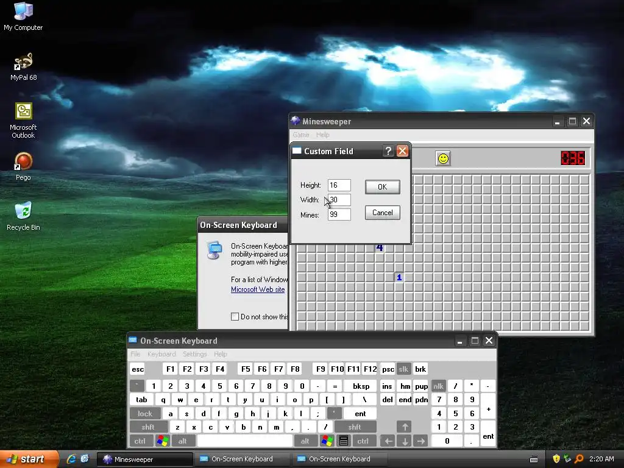Click the tab key on keyboard
Viewport: 624px width, 468px height.
click(x=141, y=400)
